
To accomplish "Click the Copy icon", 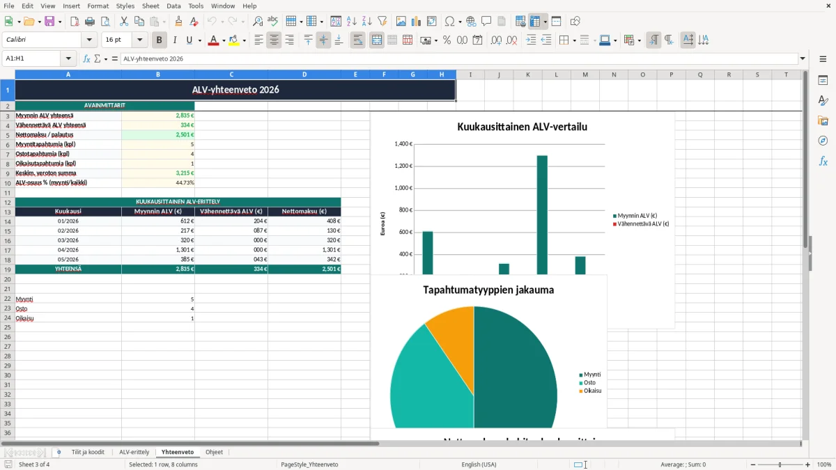I will tap(139, 22).
